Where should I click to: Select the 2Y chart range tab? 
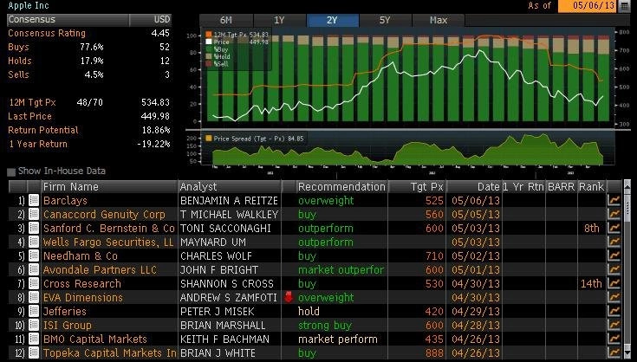[x=333, y=20]
